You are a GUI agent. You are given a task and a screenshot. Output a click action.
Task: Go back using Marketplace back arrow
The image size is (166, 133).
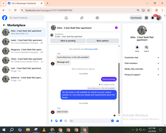click(x=4, y=25)
